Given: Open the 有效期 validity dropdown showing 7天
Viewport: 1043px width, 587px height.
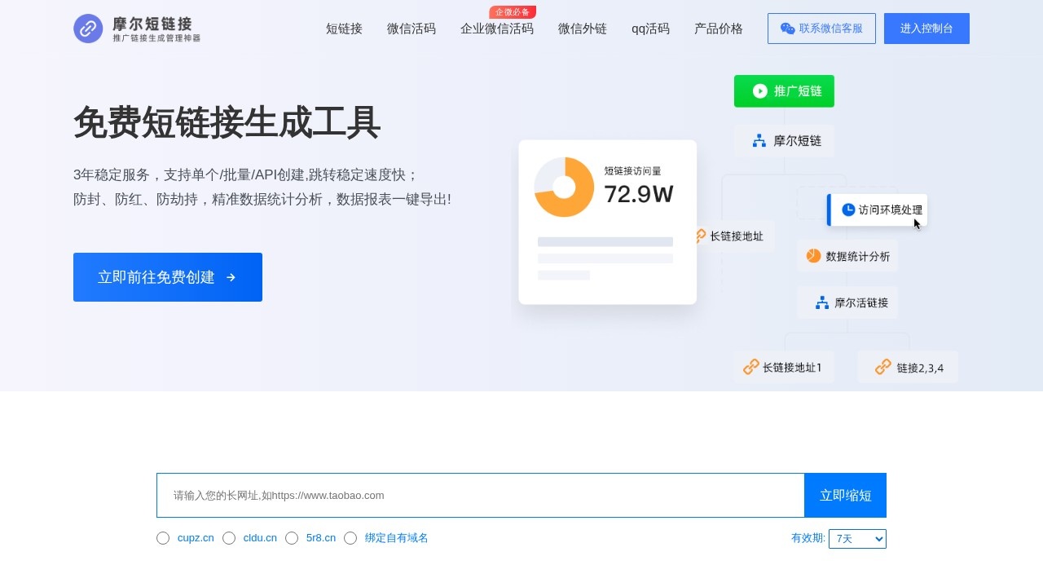Looking at the screenshot, I should (857, 538).
